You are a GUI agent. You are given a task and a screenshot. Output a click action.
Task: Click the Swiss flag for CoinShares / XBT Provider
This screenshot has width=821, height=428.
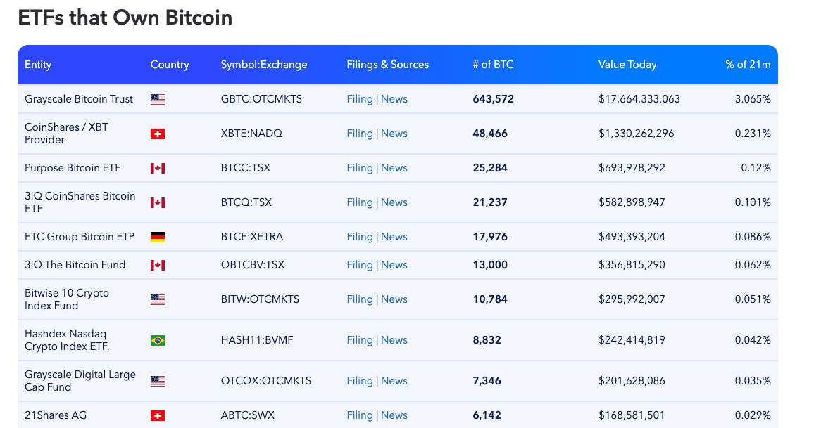(158, 134)
